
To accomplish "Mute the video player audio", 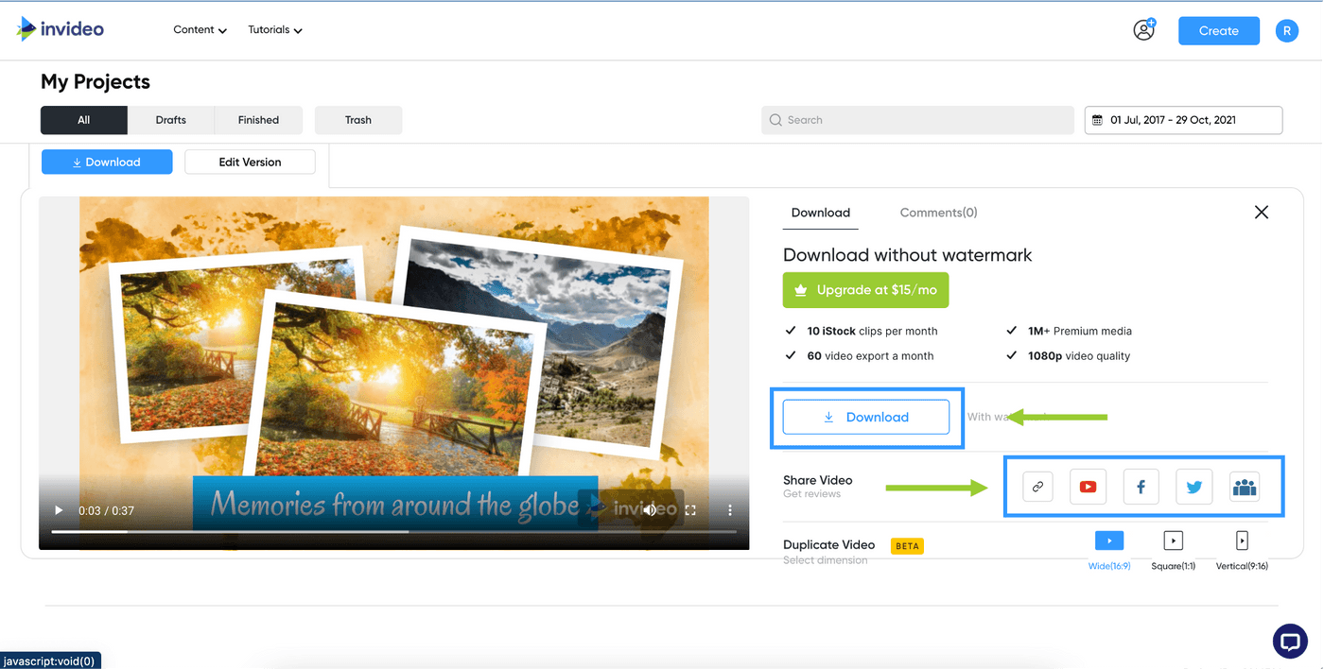I will (649, 509).
